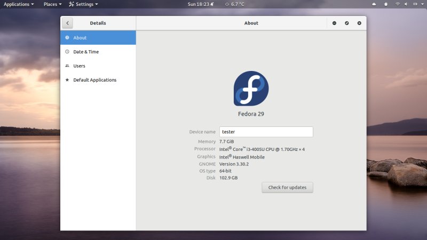Image resolution: width=427 pixels, height=240 pixels.
Task: Expand the Places menu
Action: tap(52, 4)
